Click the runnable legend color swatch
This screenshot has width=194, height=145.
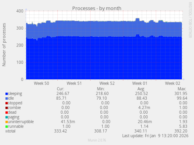click(x=7, y=127)
